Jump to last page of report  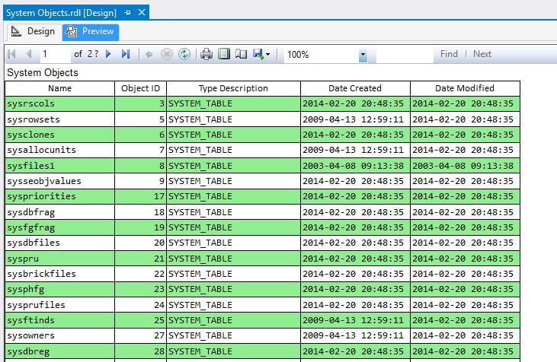[x=126, y=54]
